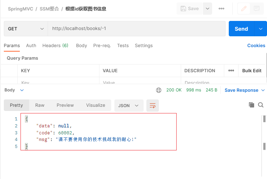Open the Pre-req. tab
Screen dimensions: 267x179
tap(102, 45)
